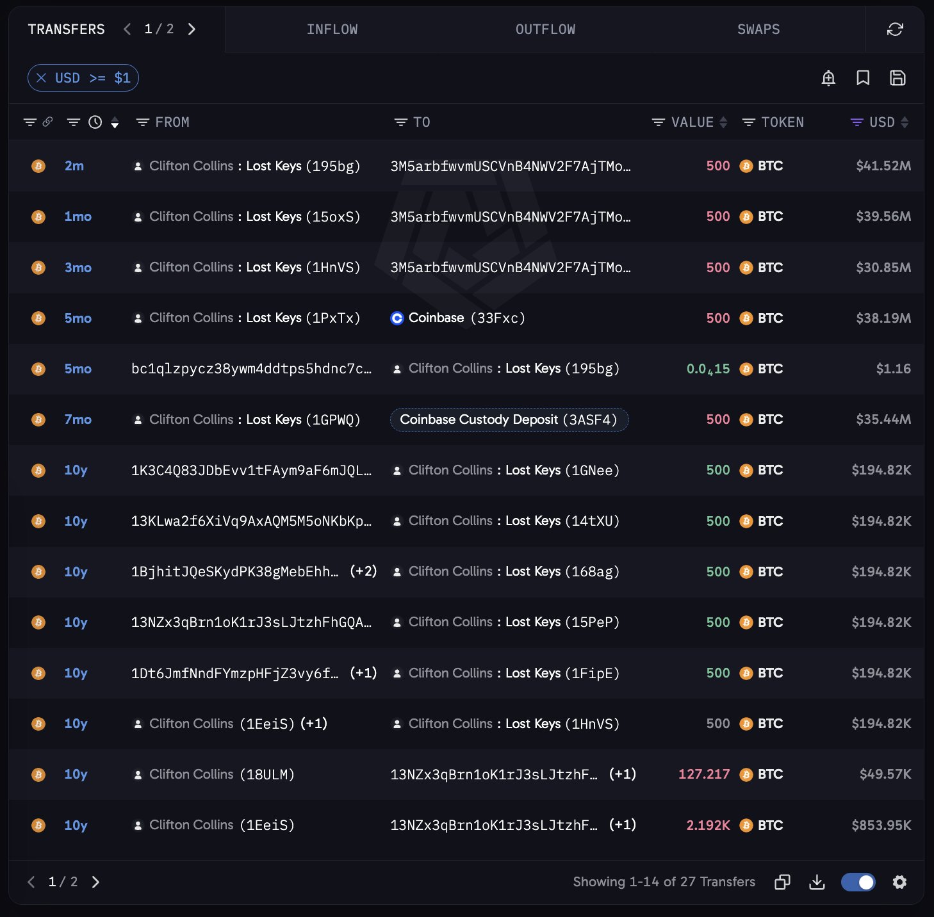Open the TOKEN column filter

coord(748,122)
